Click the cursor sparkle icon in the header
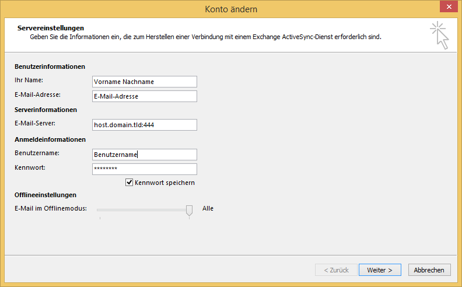This screenshot has width=462, height=287. pyautogui.click(x=440, y=35)
